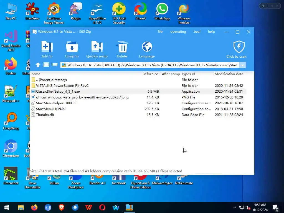Sort by Types of column header
284x213 pixels.
click(188, 74)
